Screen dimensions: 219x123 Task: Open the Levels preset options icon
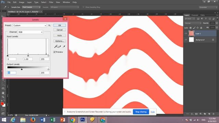(49, 25)
